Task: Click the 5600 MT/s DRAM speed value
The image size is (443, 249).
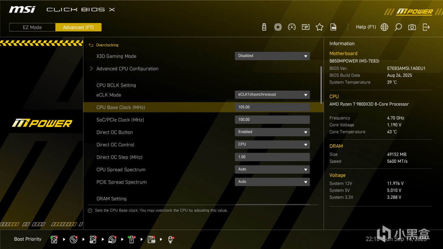Action: click(397, 161)
